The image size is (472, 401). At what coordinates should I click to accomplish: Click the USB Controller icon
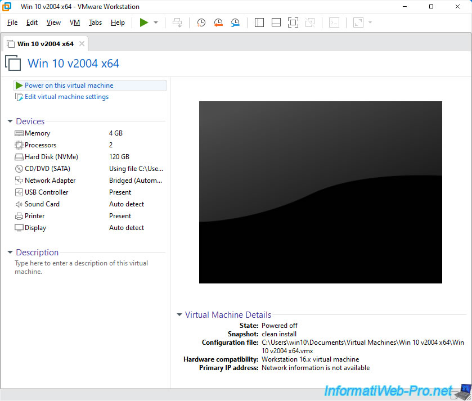(19, 192)
